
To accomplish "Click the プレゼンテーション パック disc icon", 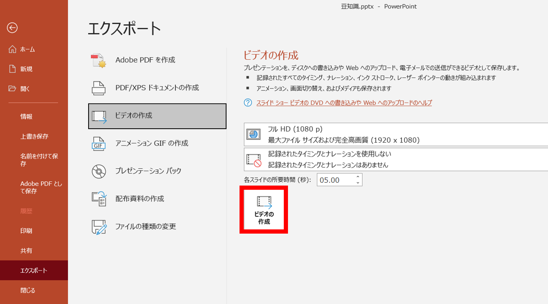I will pos(99,172).
